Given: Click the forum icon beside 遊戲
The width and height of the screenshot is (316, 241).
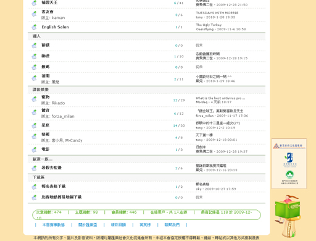Looking at the screenshot, I should tap(34, 45).
